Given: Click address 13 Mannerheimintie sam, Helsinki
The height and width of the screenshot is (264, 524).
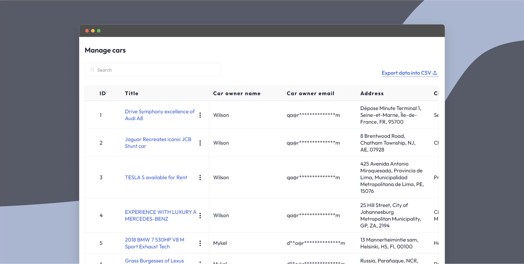Looking at the screenshot, I should (x=389, y=243).
